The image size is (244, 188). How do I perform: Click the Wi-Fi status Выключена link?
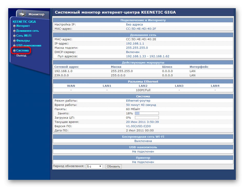(x=143, y=141)
